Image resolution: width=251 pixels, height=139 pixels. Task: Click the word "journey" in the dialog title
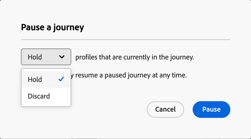pos(70,27)
